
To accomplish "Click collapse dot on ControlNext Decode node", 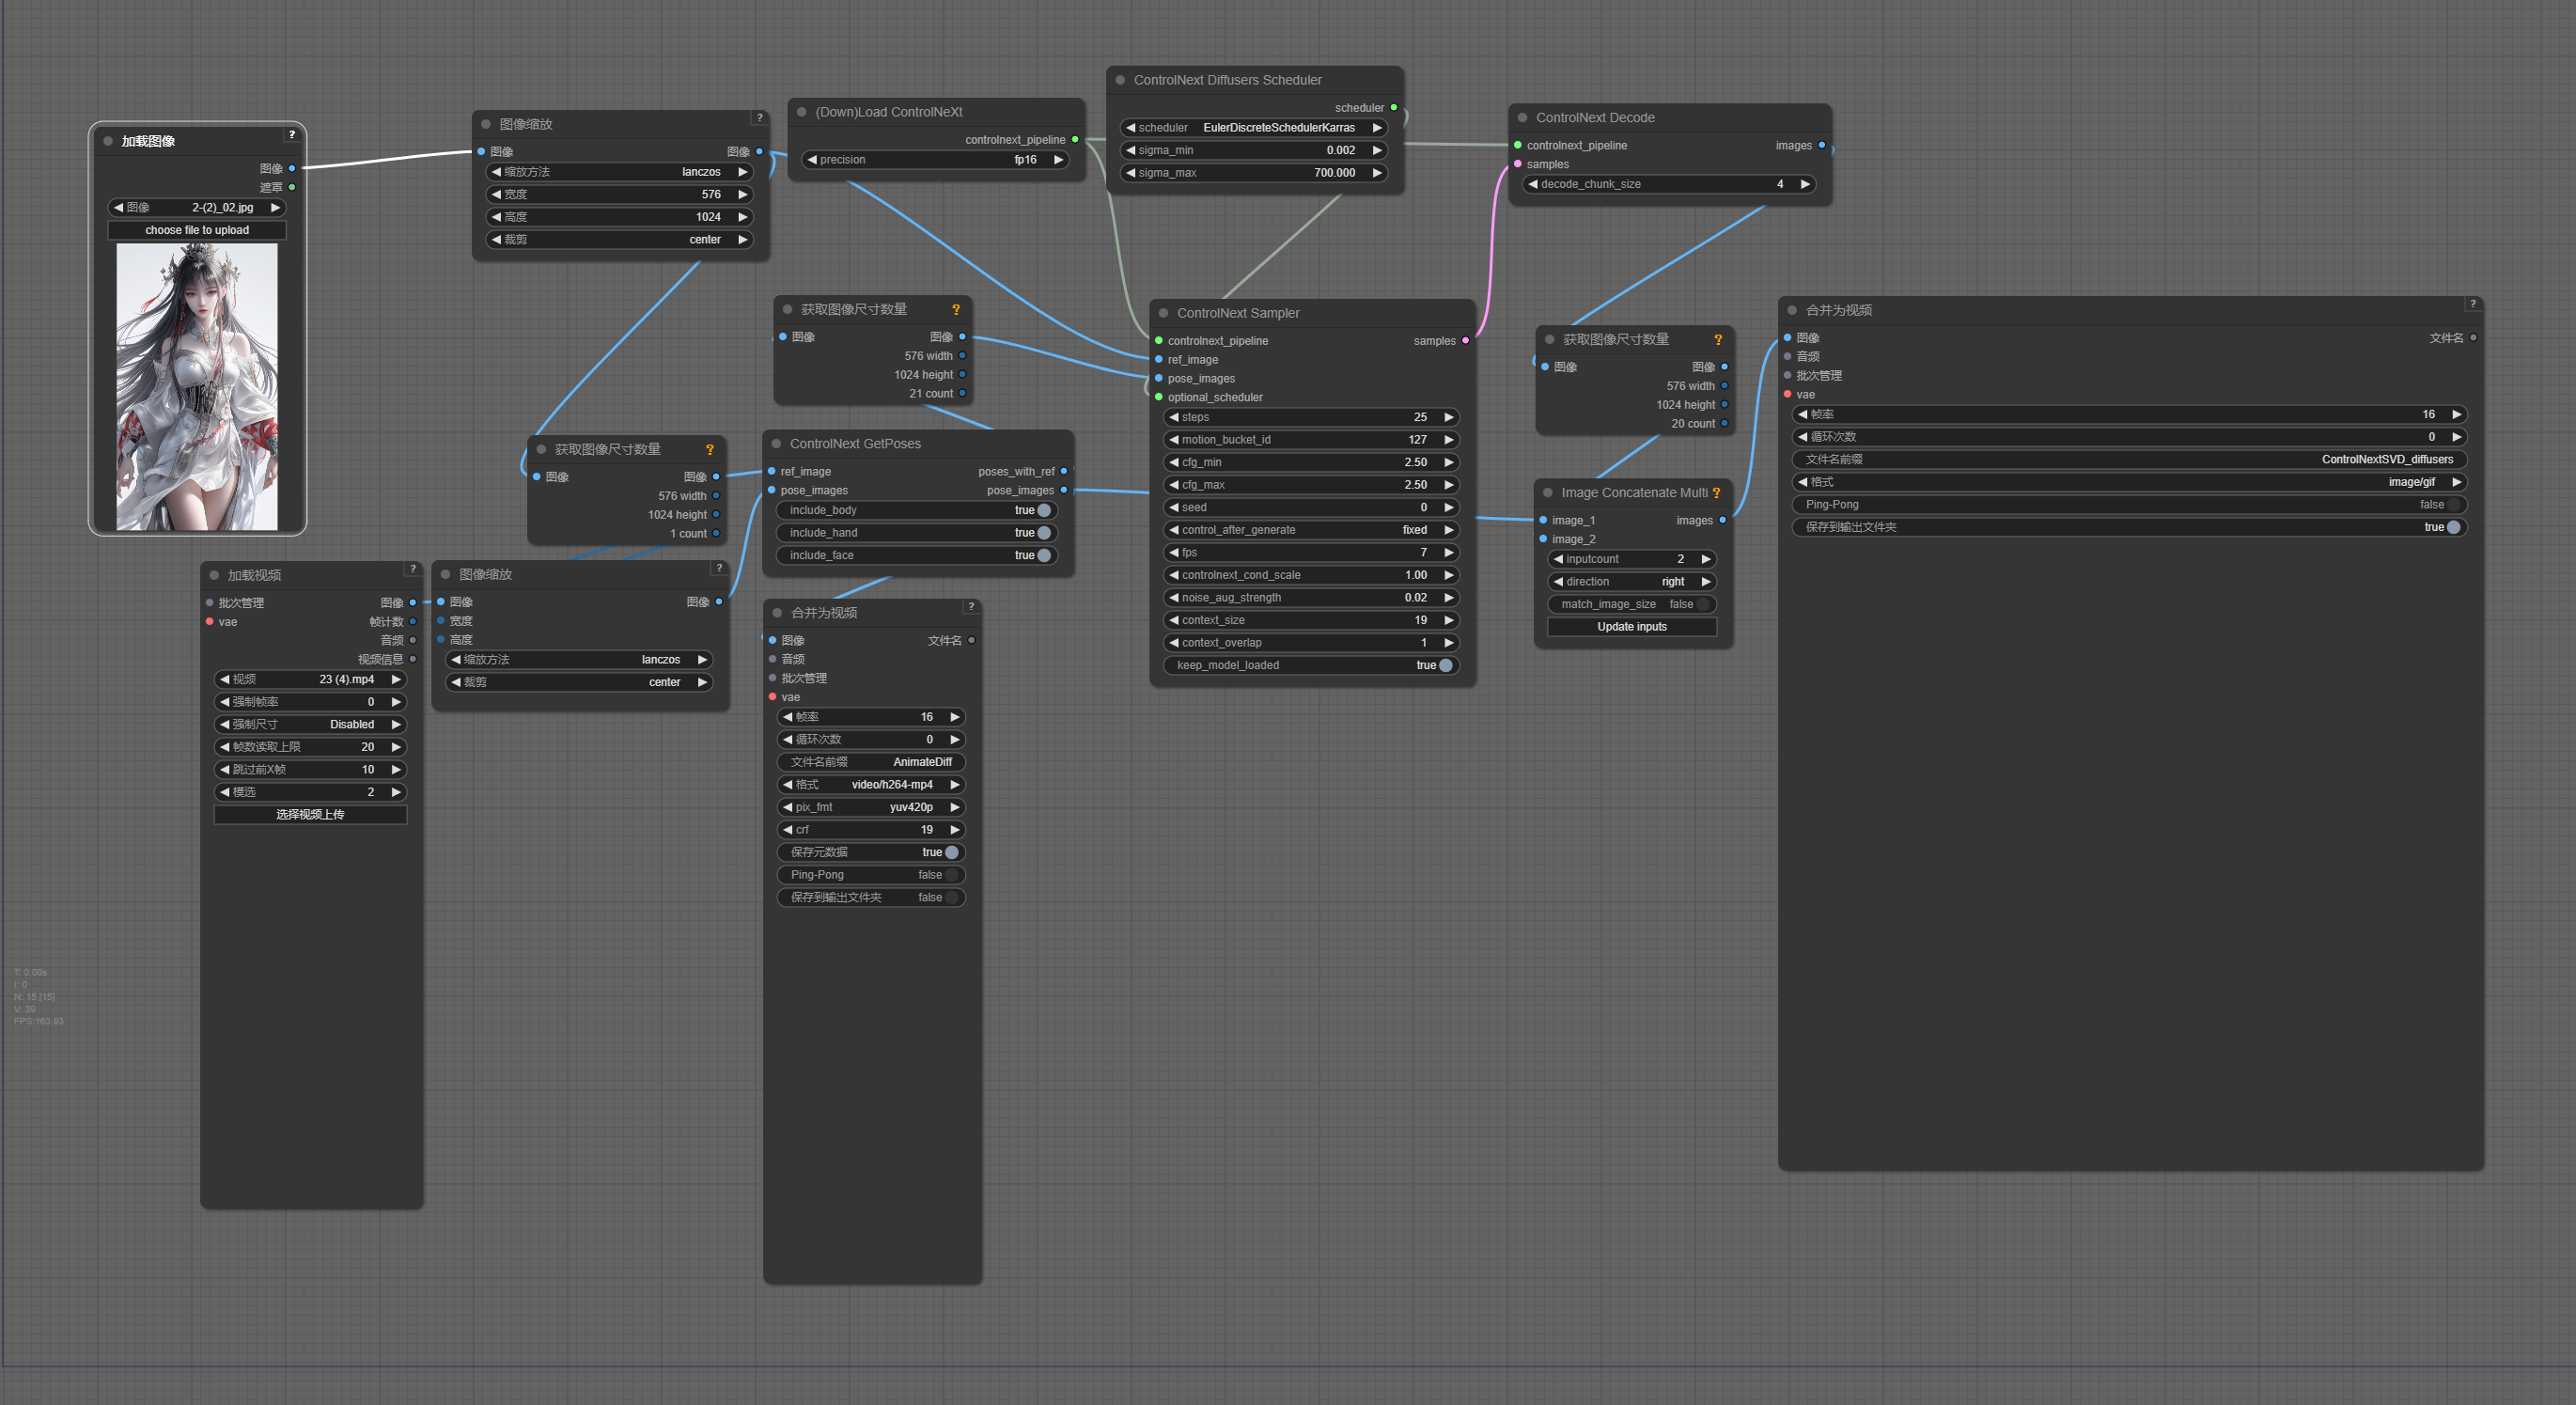I will click(1522, 118).
